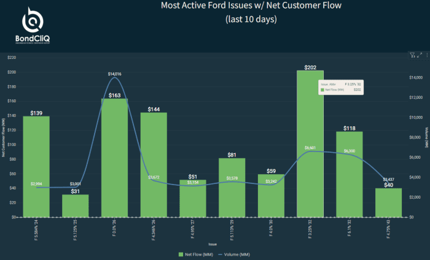Click the F 4.0% '30 axis label
Viewport: 430px width, 260px height.
pos(272,227)
